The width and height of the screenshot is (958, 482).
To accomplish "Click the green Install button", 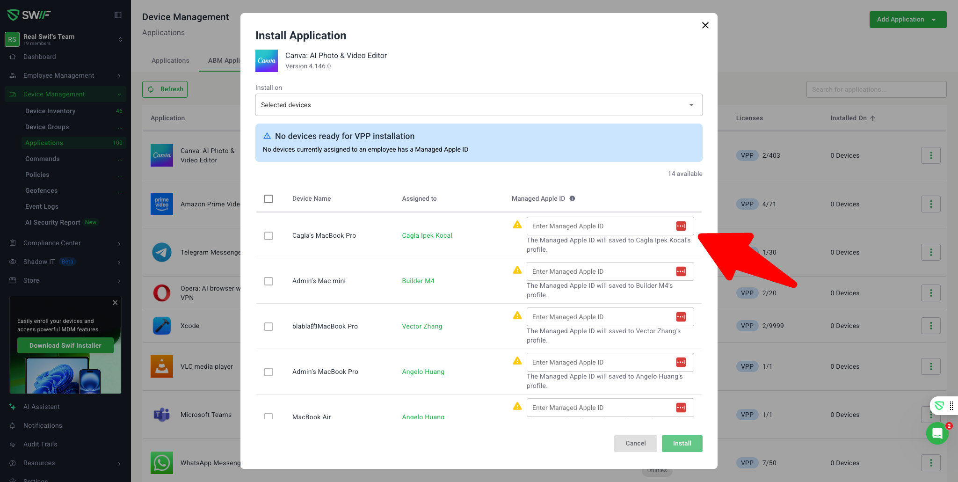I will coord(682,443).
